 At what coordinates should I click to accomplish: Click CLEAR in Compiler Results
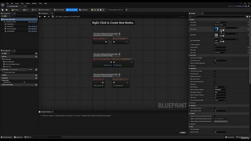pos(183,132)
